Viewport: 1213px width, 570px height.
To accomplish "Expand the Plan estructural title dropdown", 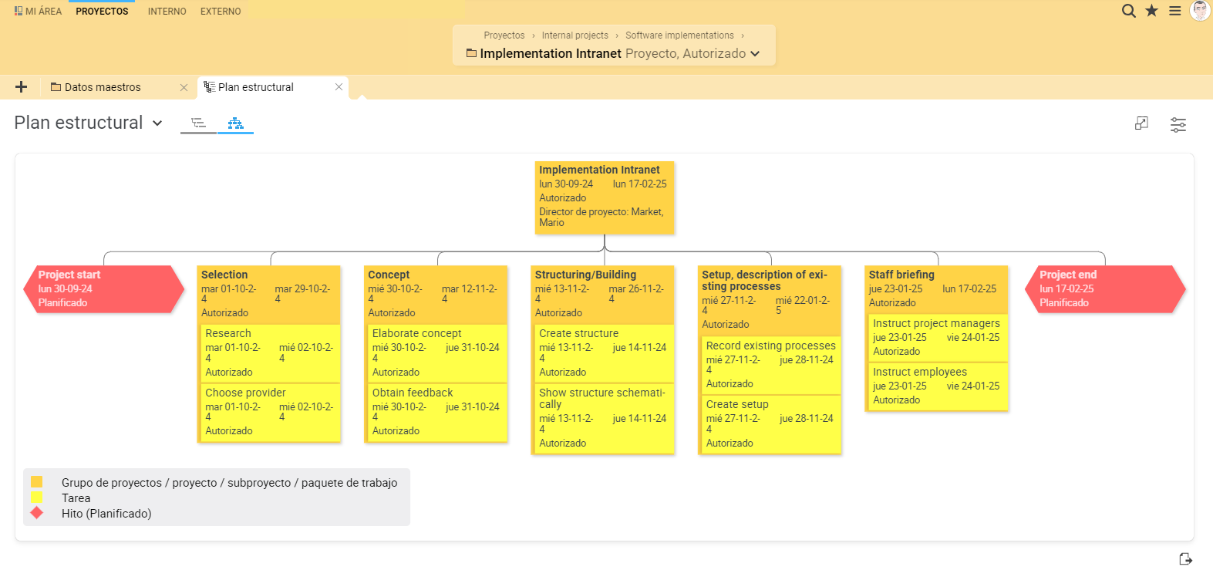I will 157,123.
